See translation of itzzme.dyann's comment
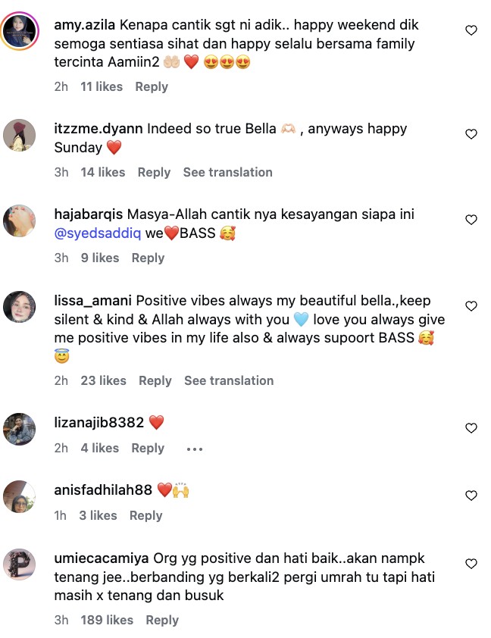Screen dimensions: 491x638 (x=227, y=172)
